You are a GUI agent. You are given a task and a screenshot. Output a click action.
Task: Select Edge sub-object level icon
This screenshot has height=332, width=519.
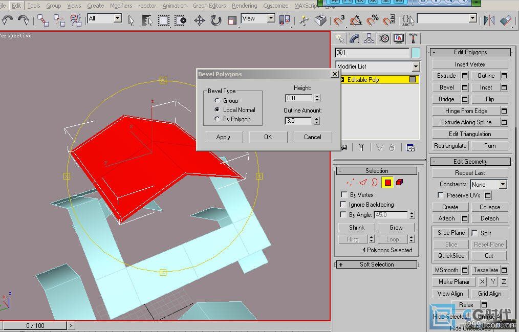coord(363,182)
